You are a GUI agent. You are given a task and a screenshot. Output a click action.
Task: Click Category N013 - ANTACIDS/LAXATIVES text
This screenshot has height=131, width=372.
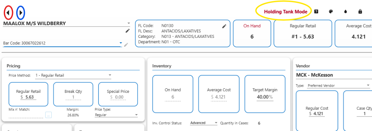pos(188,36)
